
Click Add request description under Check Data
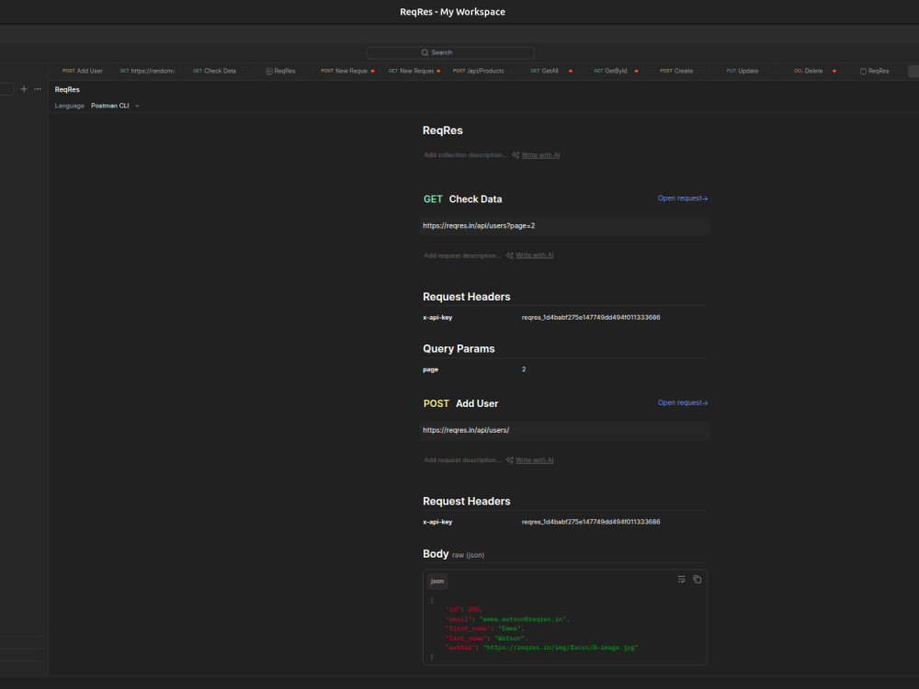click(x=462, y=255)
